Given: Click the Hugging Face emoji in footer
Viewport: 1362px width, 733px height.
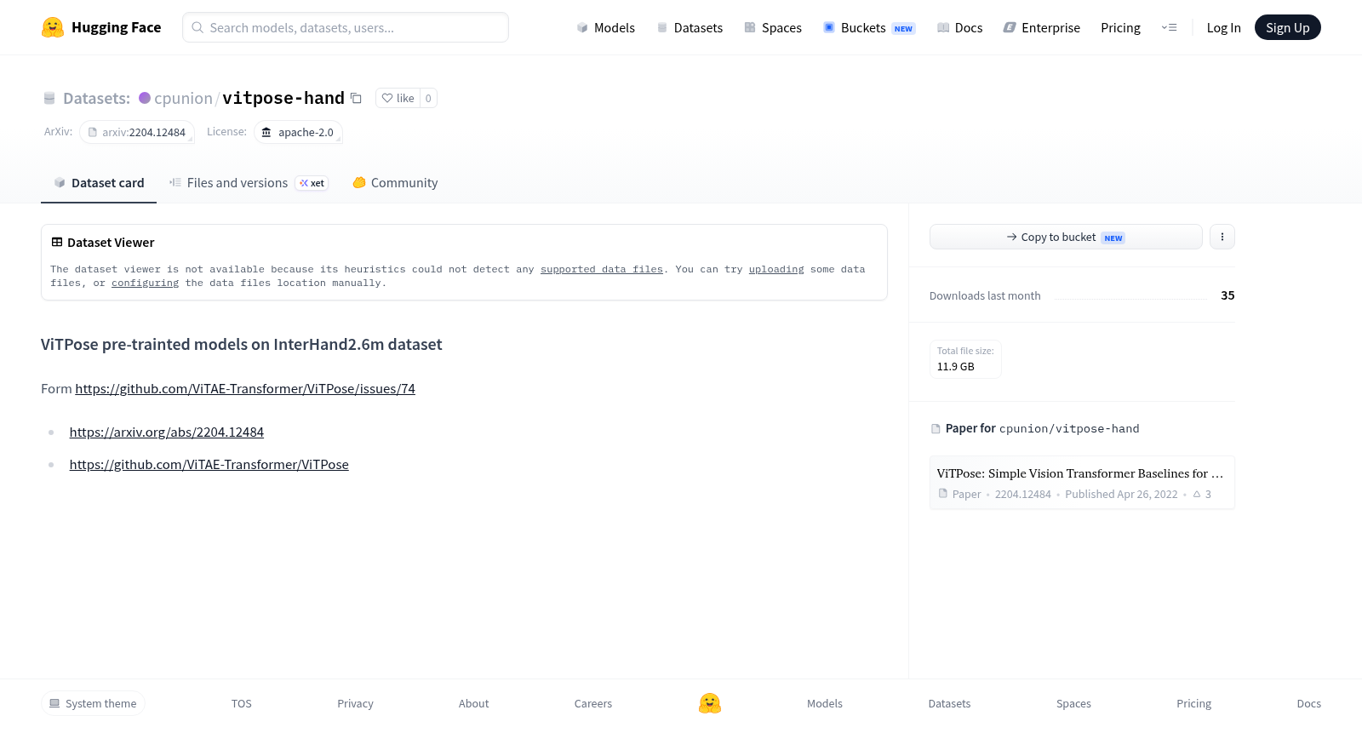Looking at the screenshot, I should pos(710,703).
